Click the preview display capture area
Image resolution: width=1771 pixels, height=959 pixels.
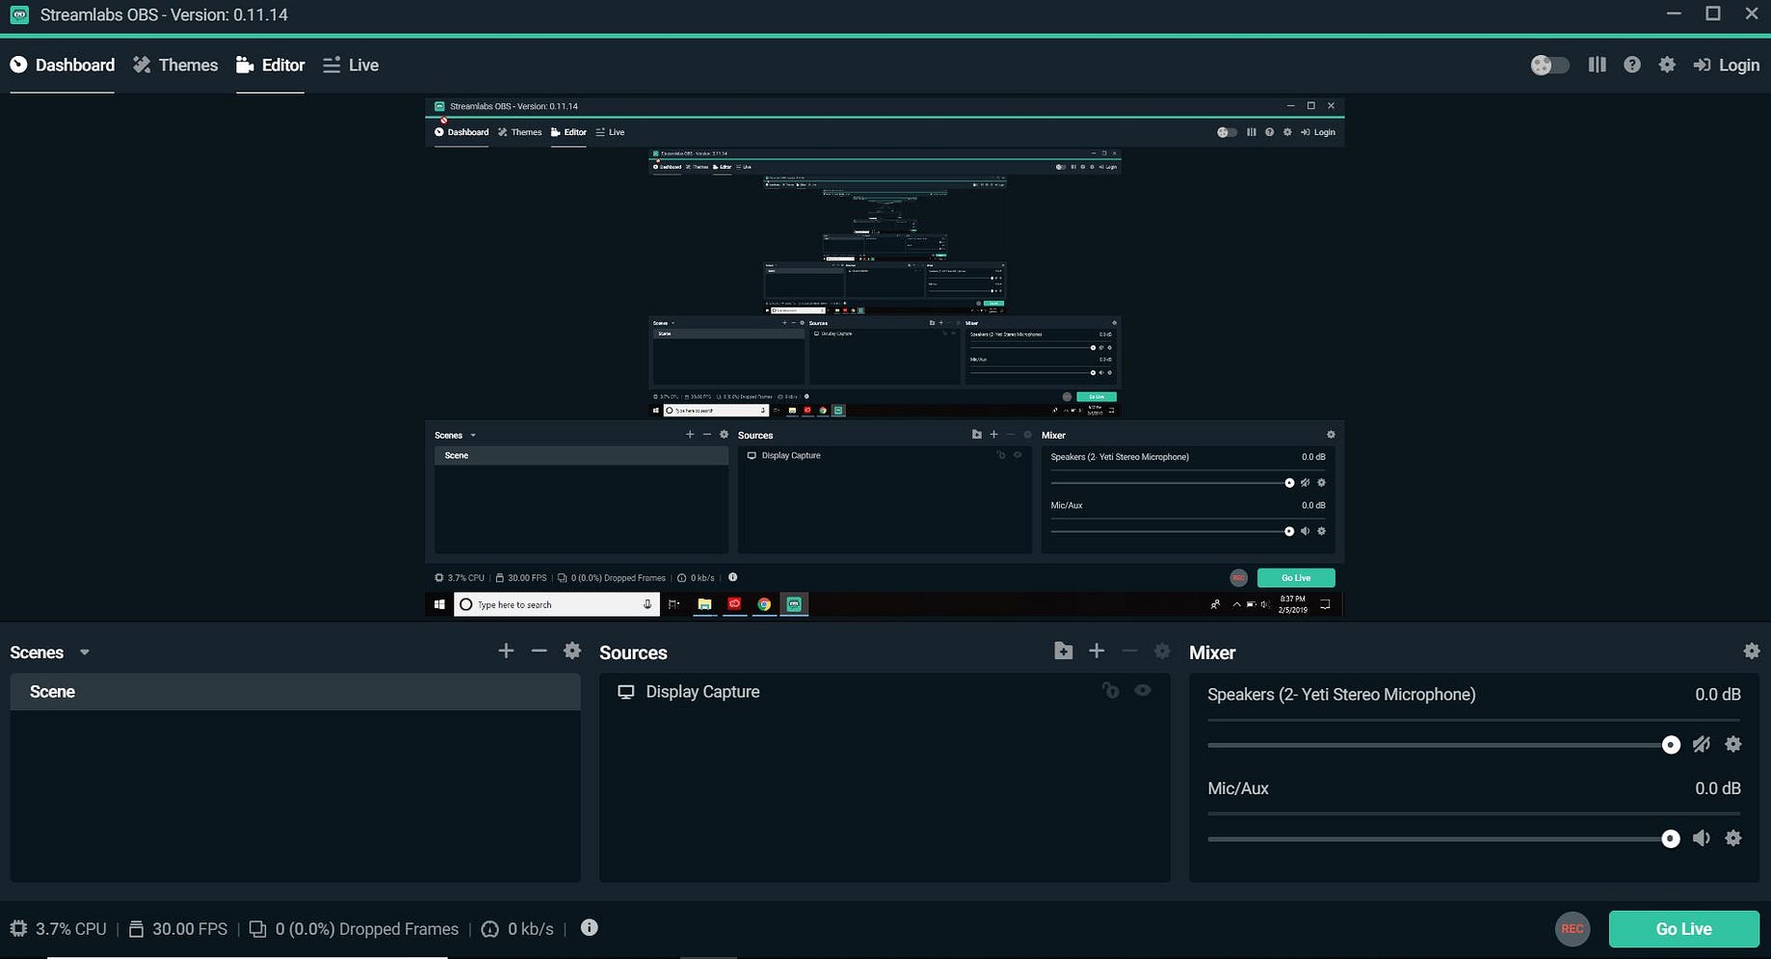[x=885, y=357]
